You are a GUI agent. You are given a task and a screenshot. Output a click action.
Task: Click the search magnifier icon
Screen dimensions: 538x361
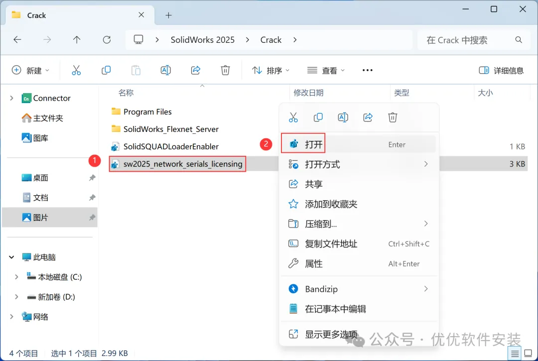(x=519, y=40)
